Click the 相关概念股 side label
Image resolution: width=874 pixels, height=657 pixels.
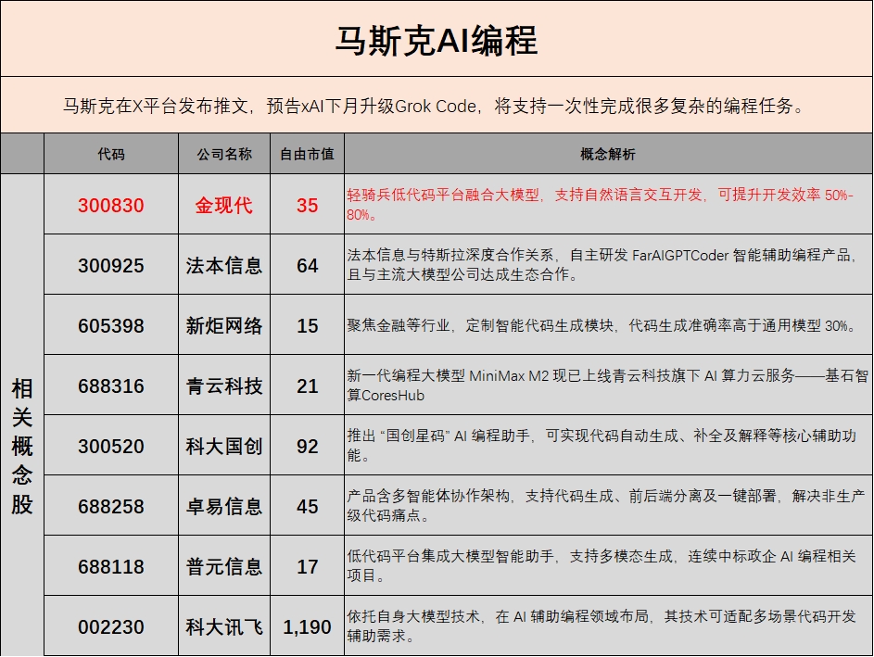click(x=22, y=447)
